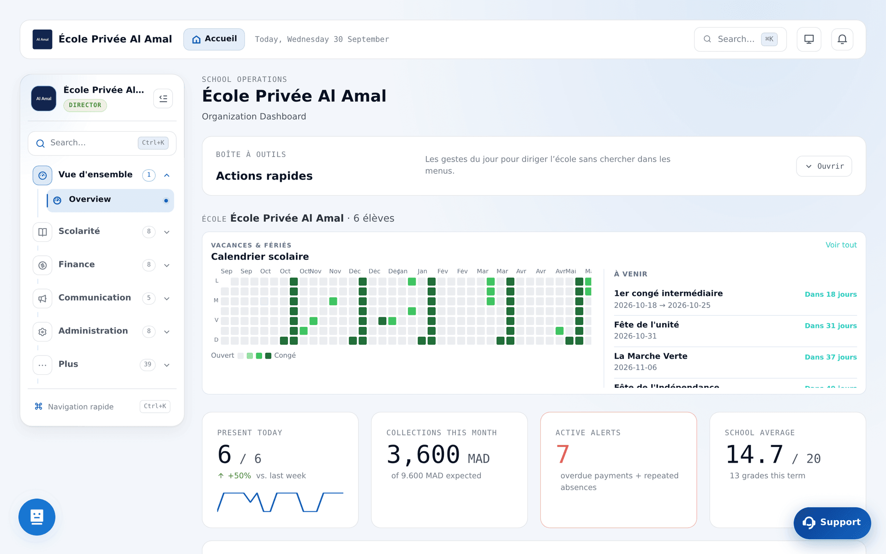Expand the Finance section chevron
This screenshot has width=886, height=554.
[x=167, y=265]
